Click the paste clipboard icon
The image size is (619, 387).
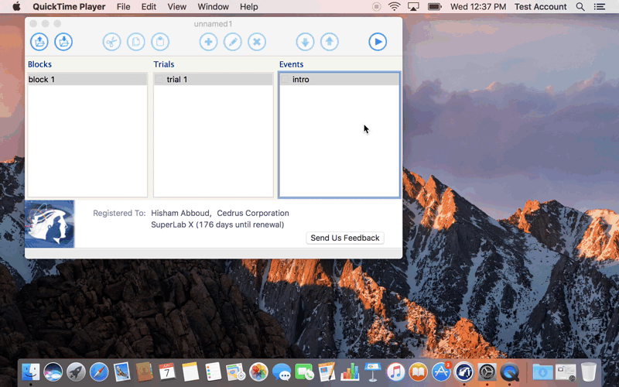[x=159, y=42]
